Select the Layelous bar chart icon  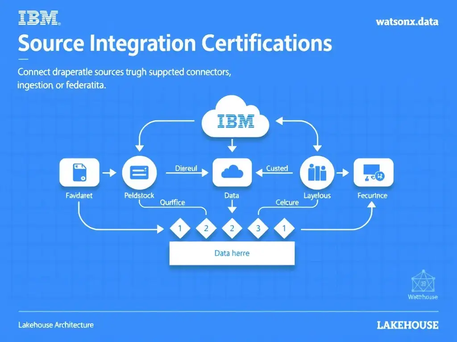317,172
